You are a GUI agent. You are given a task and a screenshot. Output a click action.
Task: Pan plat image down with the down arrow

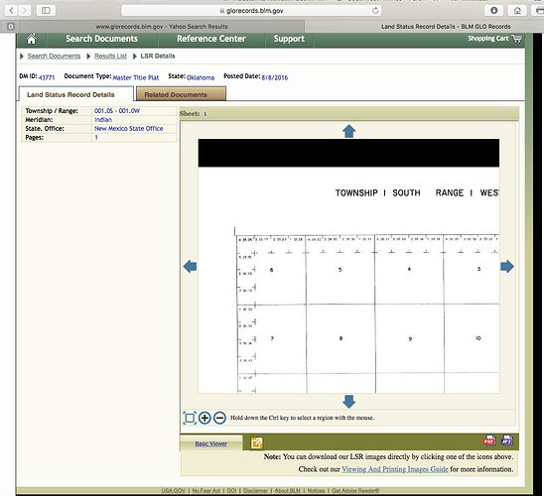click(x=348, y=402)
